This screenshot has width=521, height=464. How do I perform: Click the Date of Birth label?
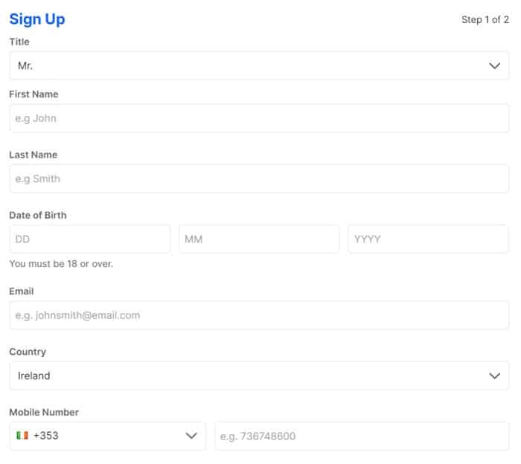38,215
